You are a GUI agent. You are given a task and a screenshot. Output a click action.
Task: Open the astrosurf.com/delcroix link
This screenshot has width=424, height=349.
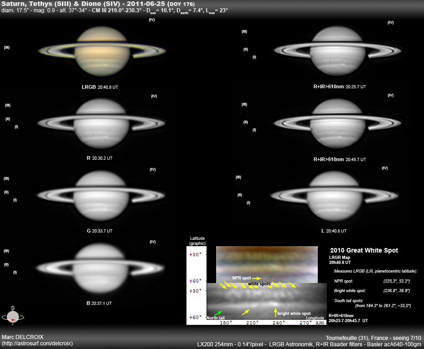coord(37,344)
